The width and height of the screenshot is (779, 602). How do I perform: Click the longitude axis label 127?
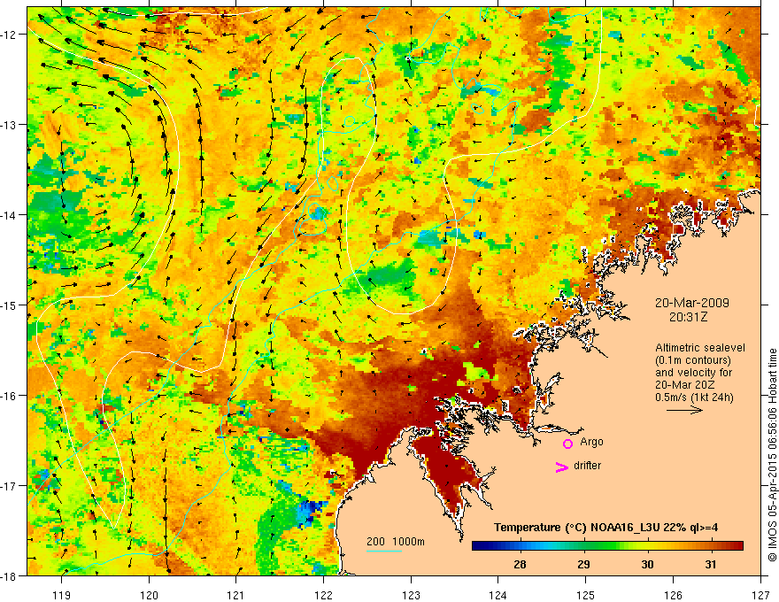(760, 595)
